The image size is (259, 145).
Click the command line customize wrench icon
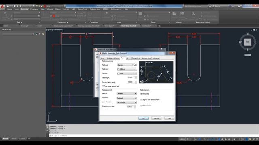tap(47, 130)
